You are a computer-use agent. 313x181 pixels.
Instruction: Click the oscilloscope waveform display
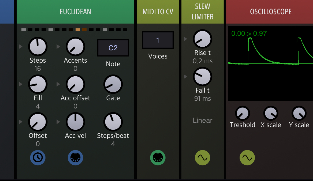[x=271, y=63]
